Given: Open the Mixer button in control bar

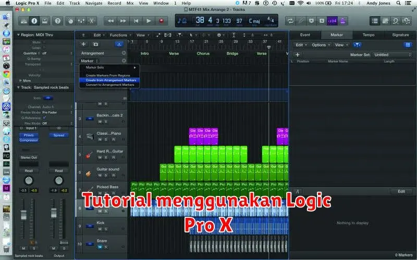Looking at the screenshot, I should [x=81, y=21].
